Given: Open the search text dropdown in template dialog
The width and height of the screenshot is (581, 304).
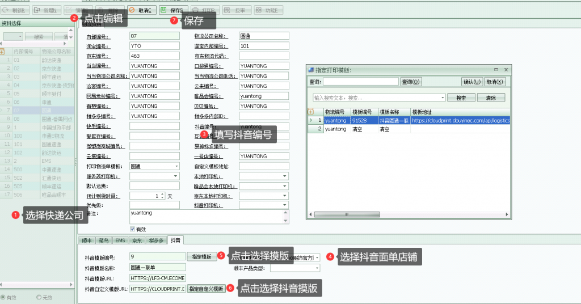Looking at the screenshot, I should [x=443, y=98].
